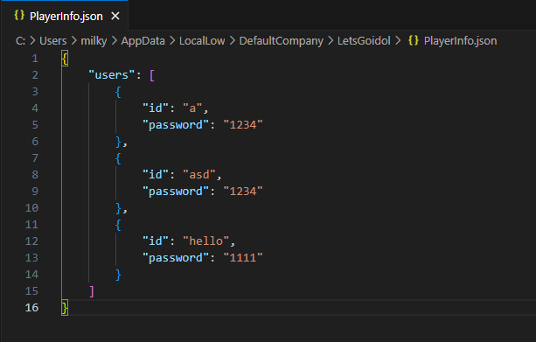
Task: Click PlayerInfo.json in the breadcrumb path
Action: click(460, 41)
